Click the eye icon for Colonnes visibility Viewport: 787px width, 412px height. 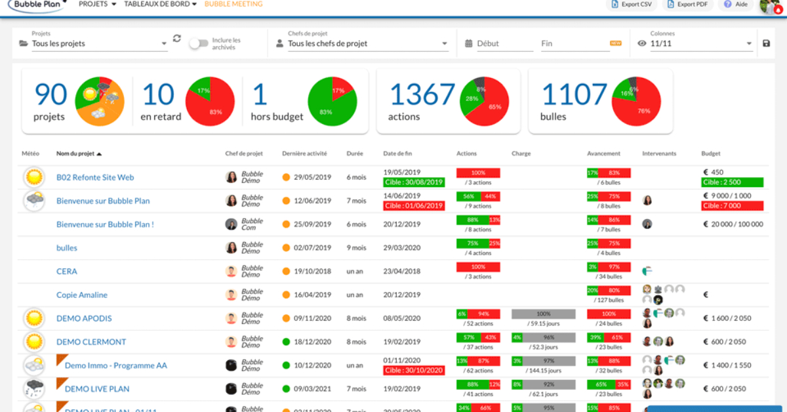642,43
